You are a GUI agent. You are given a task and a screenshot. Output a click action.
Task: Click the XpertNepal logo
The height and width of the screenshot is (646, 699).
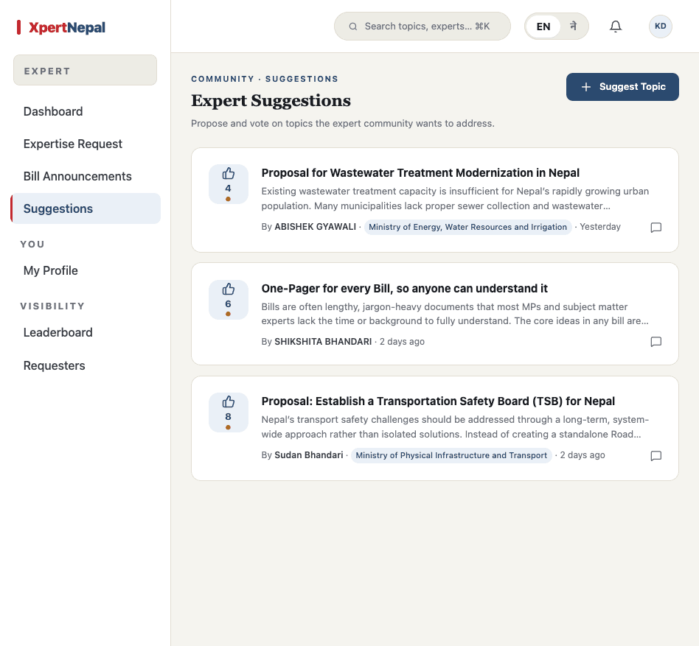click(x=61, y=27)
